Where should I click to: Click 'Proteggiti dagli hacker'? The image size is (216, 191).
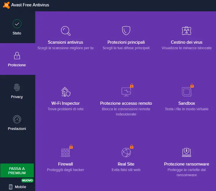66,170
